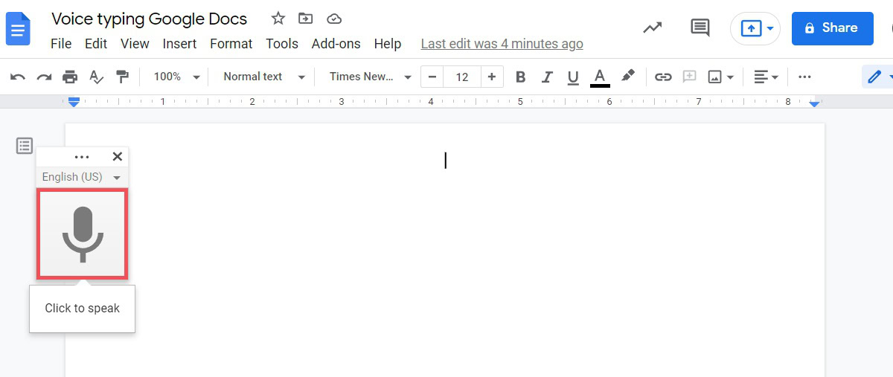This screenshot has width=893, height=377.
Task: Expand the present options dropdown arrow
Action: tap(770, 28)
